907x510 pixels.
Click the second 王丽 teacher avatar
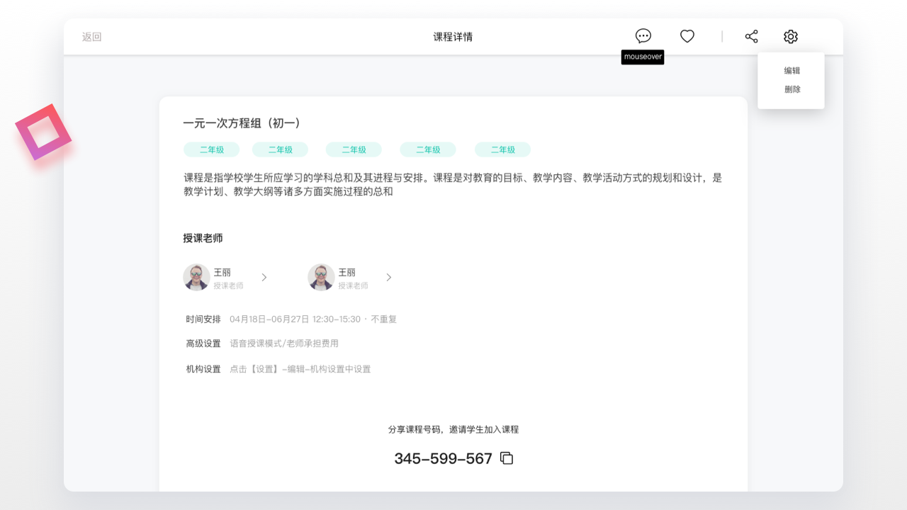pyautogui.click(x=321, y=277)
